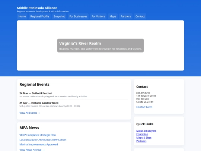Screen dimensions: 201x151
Task: Click the Middle Peninsula Alliance site title
Action: coord(37,8)
